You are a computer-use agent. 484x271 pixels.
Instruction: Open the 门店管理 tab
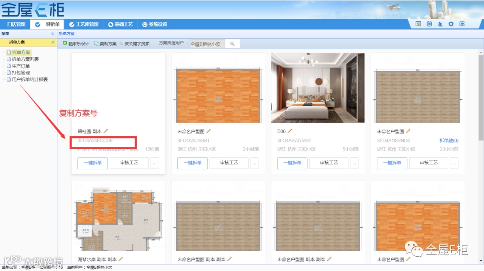(x=16, y=24)
